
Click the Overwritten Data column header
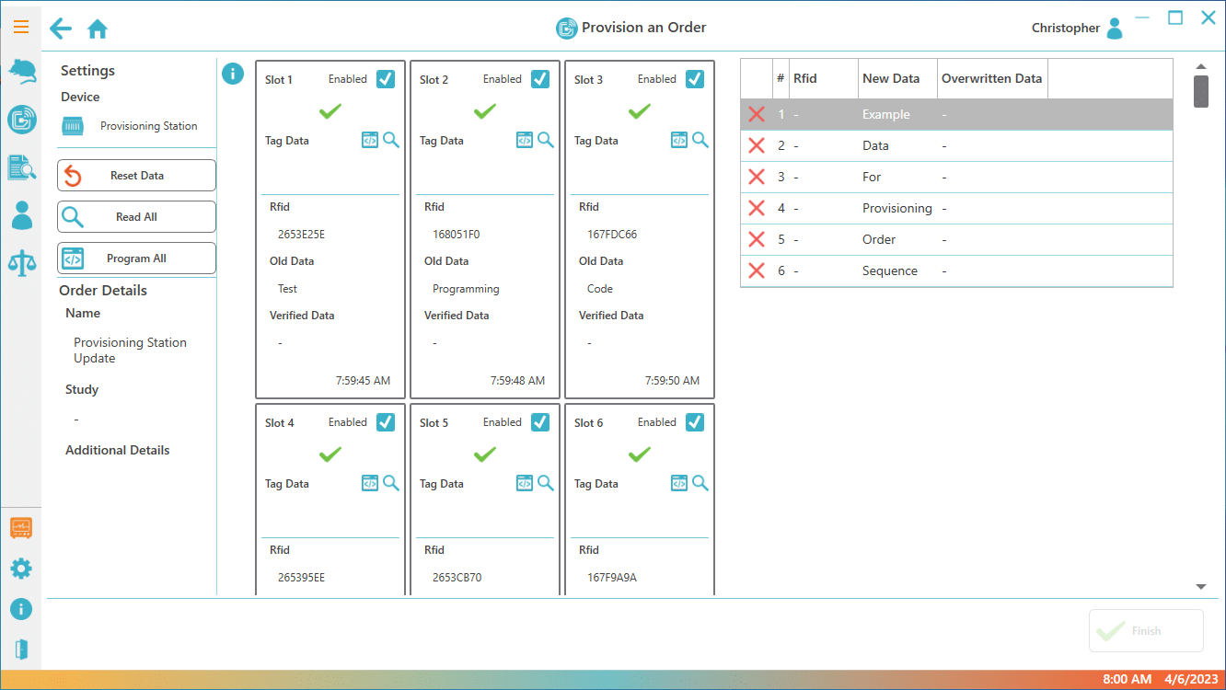991,79
